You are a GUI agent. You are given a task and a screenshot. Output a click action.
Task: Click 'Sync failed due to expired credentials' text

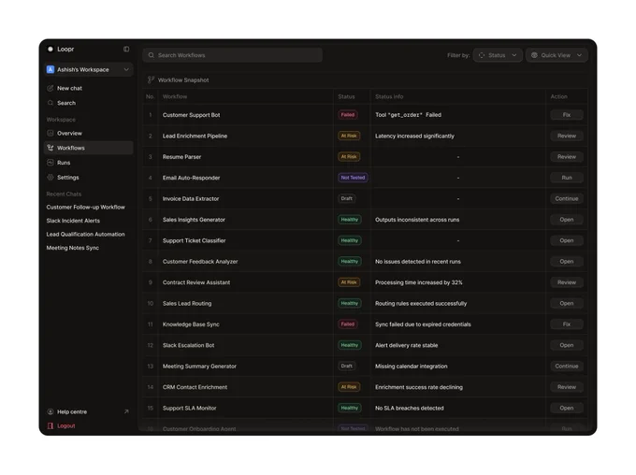pos(423,324)
